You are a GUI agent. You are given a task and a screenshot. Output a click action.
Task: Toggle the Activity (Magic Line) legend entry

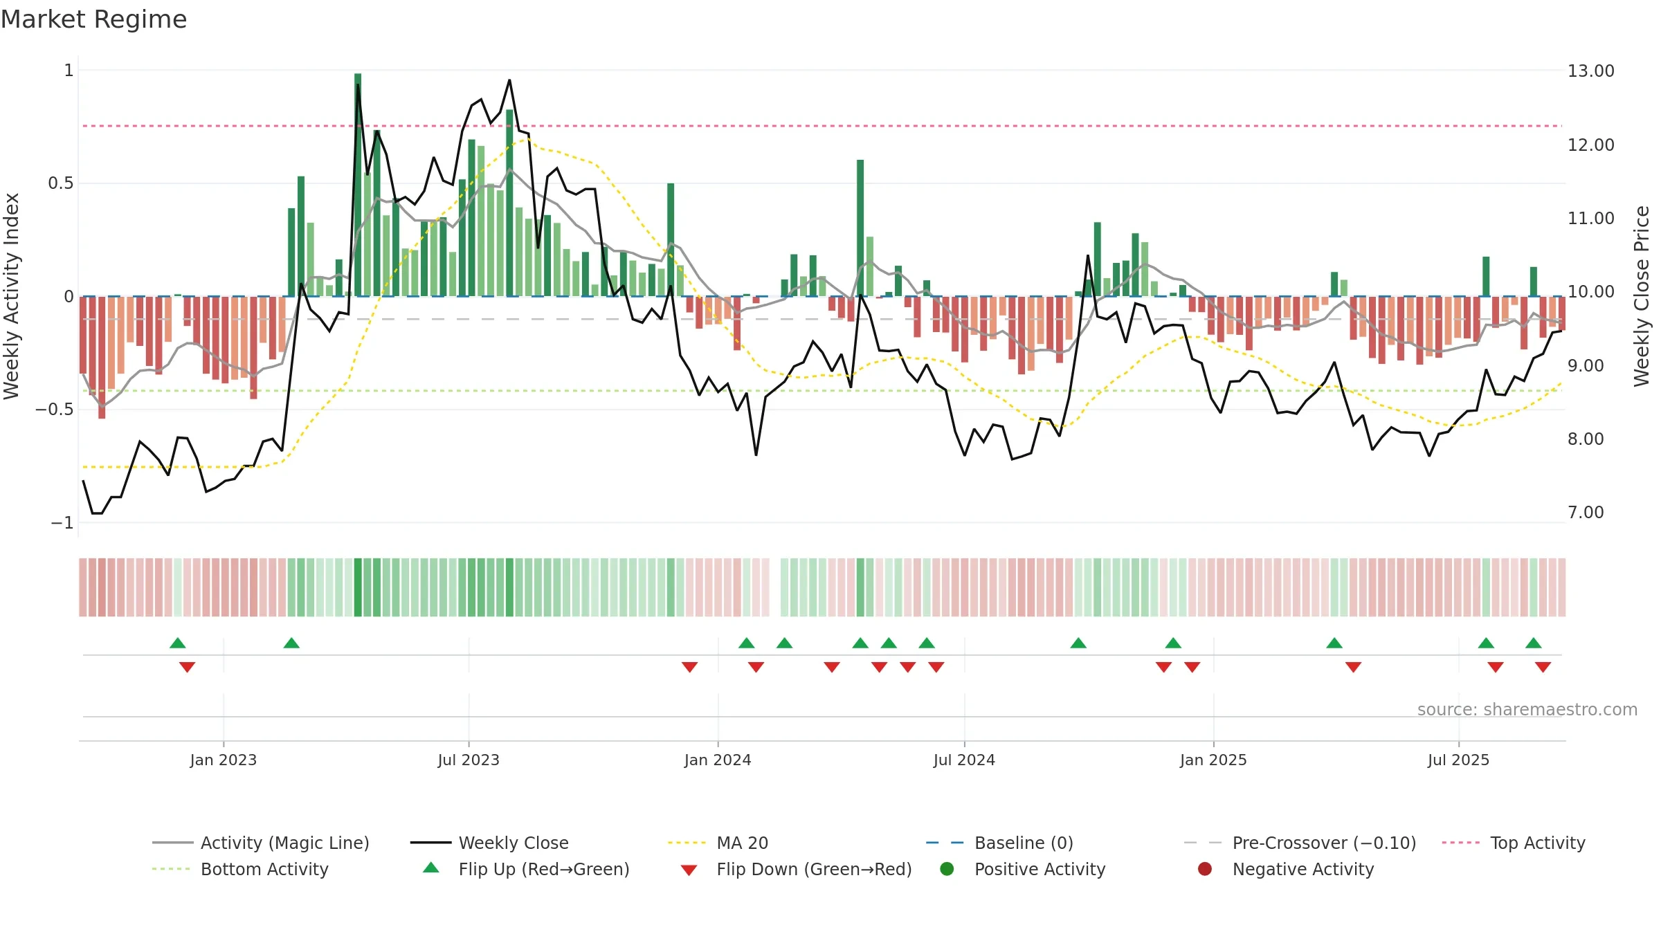(x=261, y=843)
